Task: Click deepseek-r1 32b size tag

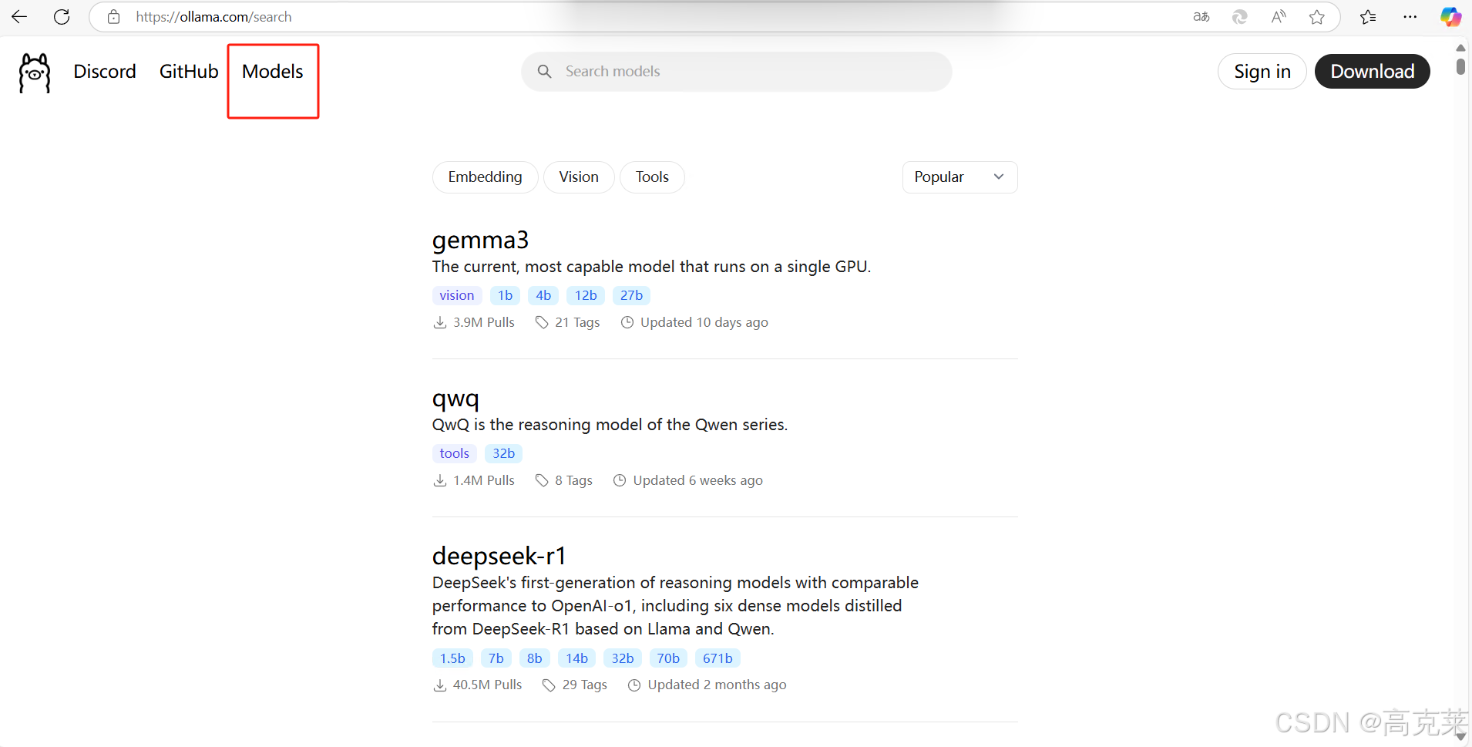Action: (x=623, y=658)
